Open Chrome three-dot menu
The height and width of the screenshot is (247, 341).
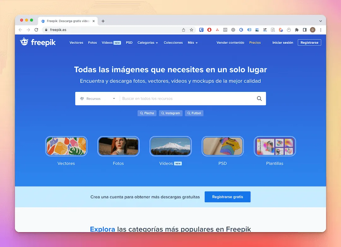tap(320, 30)
